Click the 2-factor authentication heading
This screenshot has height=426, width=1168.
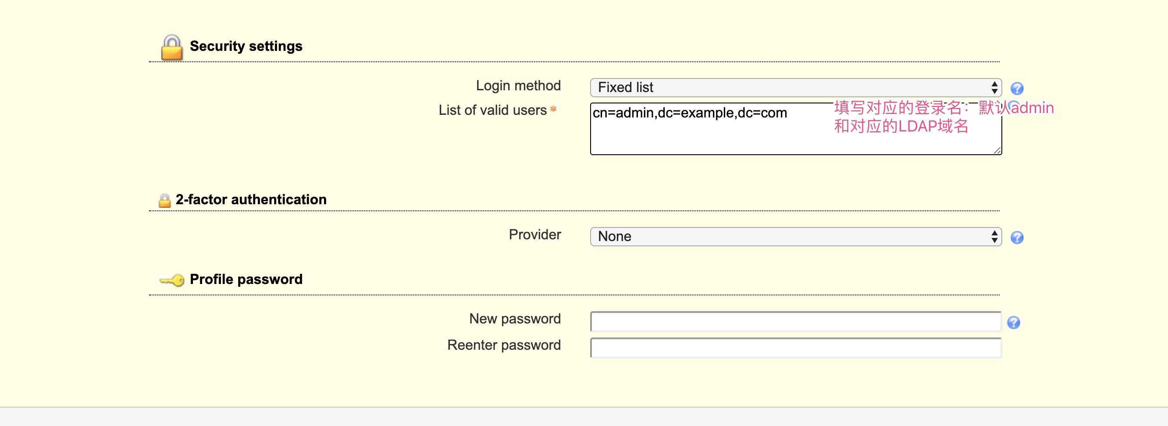point(251,199)
